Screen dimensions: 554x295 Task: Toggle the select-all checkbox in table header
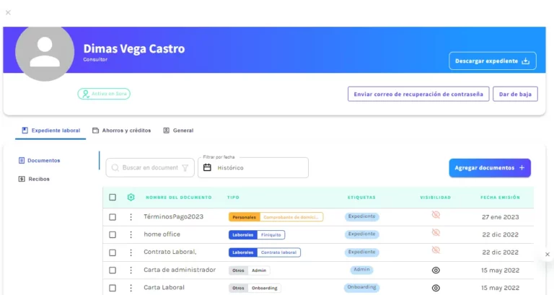[113, 197]
